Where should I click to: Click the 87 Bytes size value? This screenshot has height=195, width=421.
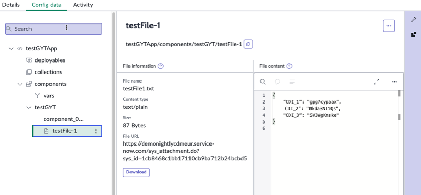(x=134, y=125)
